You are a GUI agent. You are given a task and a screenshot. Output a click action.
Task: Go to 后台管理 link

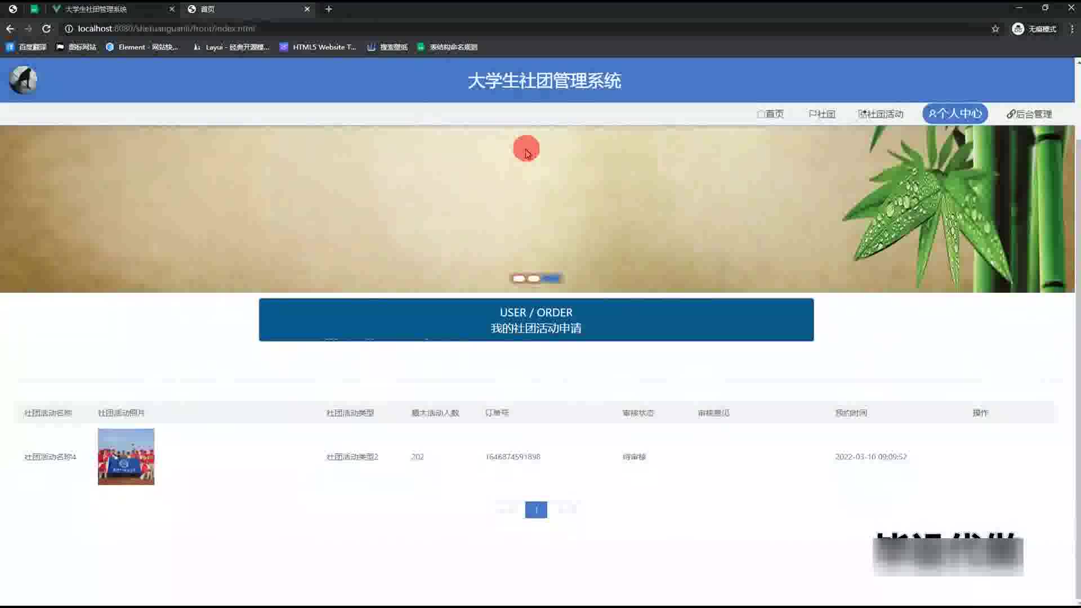[x=1029, y=114]
